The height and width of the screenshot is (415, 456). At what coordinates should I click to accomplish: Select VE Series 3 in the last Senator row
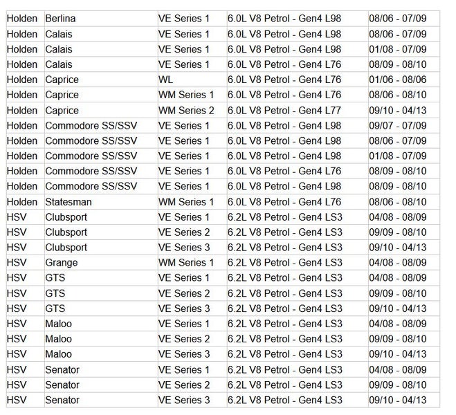(x=183, y=400)
